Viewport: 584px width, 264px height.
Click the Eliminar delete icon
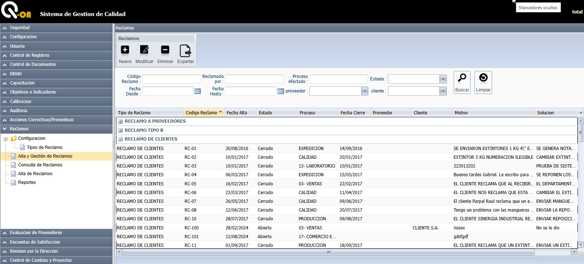tap(165, 50)
